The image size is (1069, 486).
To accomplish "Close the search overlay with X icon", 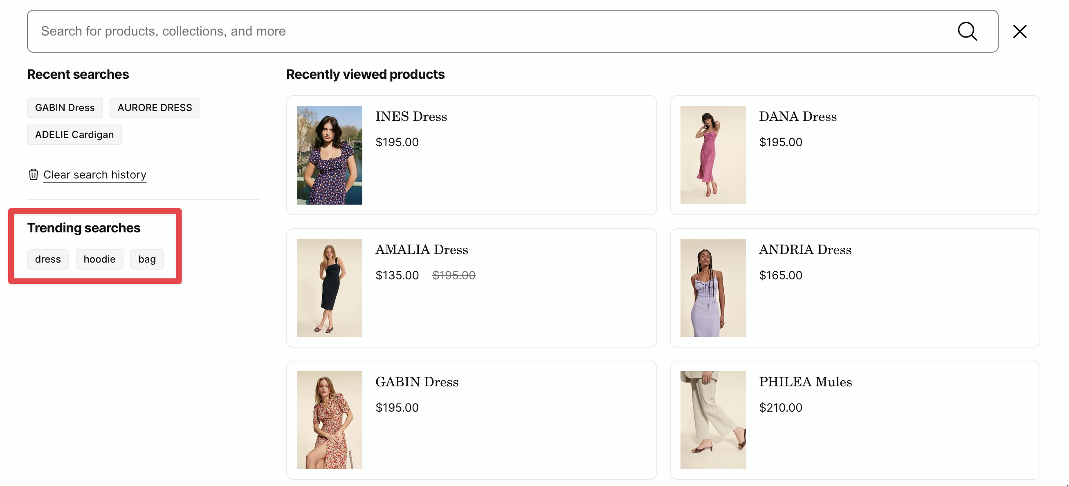I will pos(1019,31).
